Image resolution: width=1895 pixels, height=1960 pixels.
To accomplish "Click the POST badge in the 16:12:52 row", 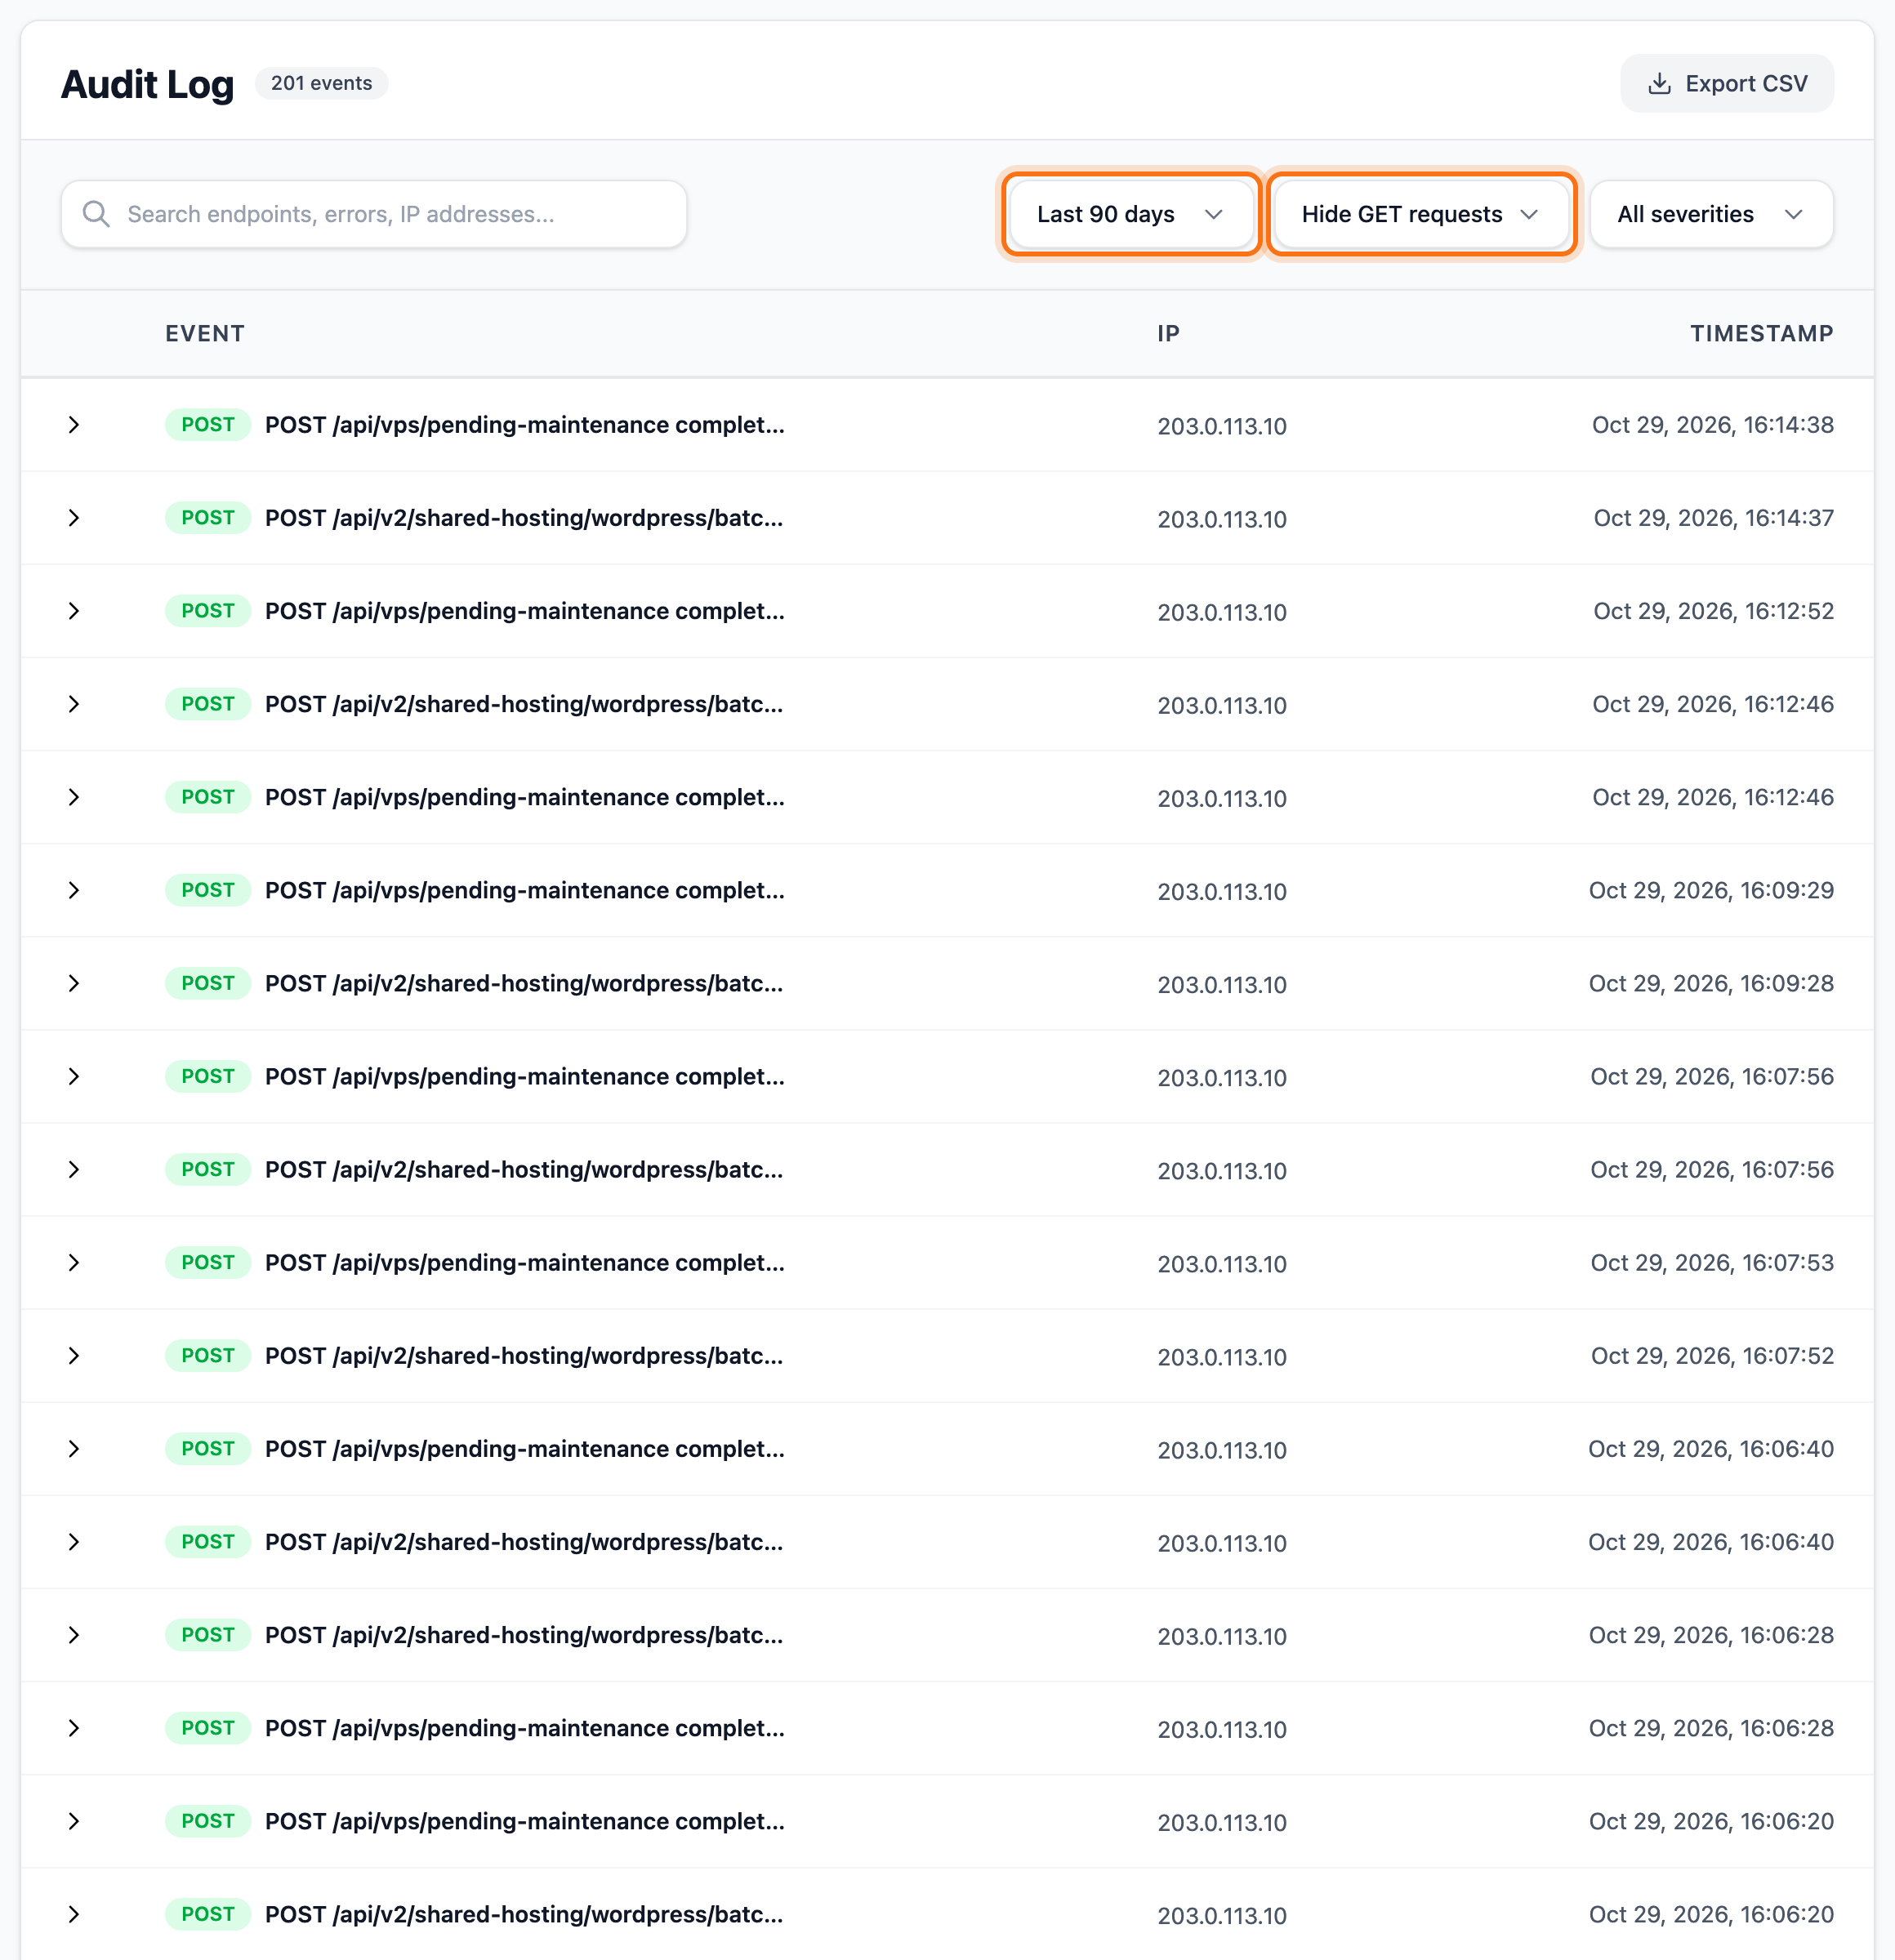I will click(x=208, y=611).
